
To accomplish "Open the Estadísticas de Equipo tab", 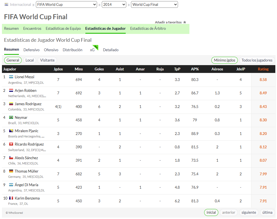I will coord(63,28).
